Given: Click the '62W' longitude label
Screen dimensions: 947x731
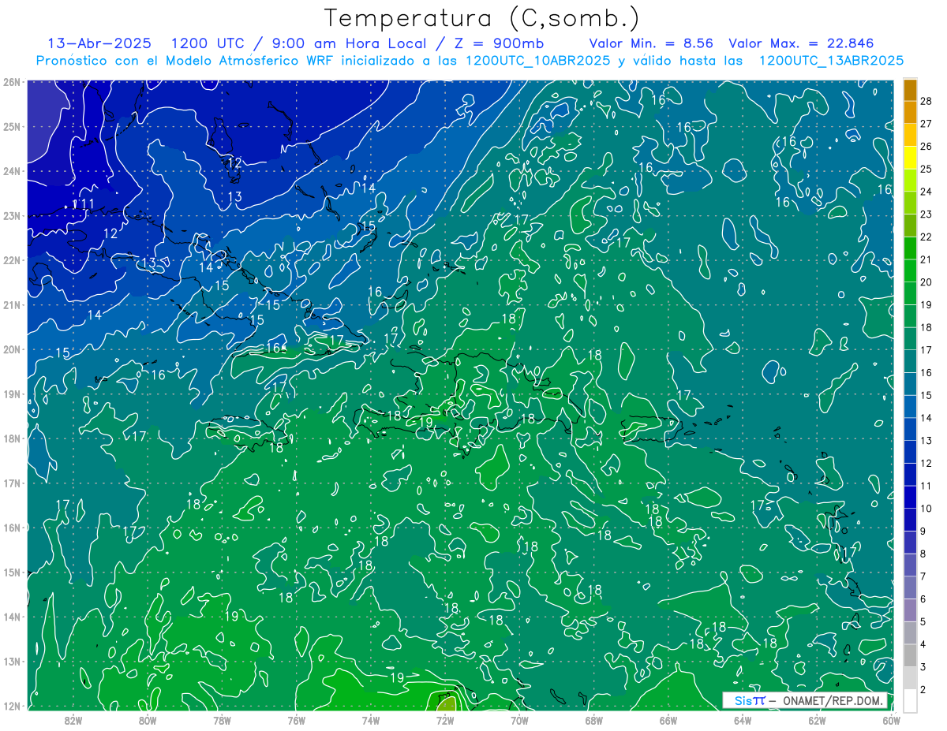Looking at the screenshot, I should [816, 720].
